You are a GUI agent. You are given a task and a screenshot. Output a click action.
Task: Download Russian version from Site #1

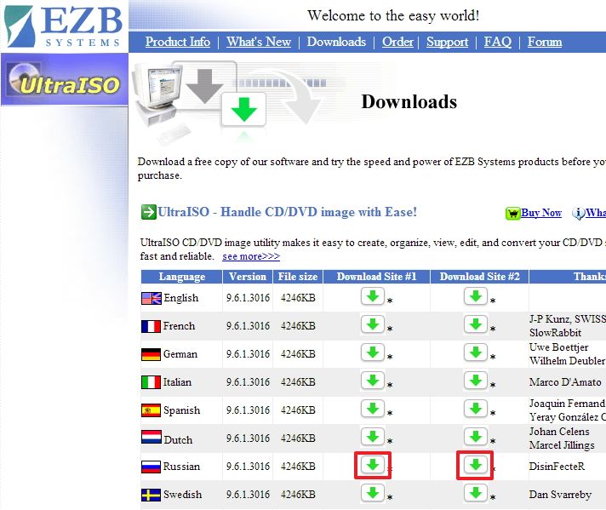[x=372, y=465]
